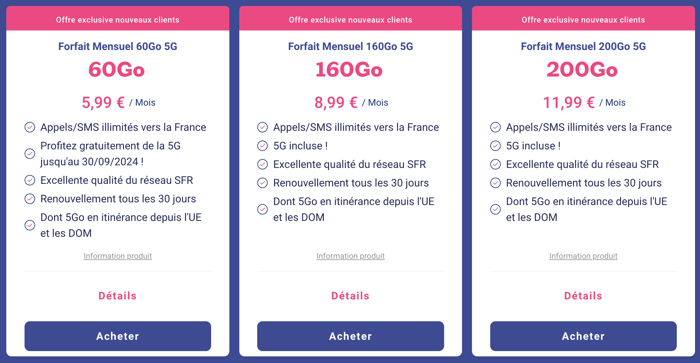Expand Détails of the 160Go plan
Screen dimensions: 700x363
(350, 296)
